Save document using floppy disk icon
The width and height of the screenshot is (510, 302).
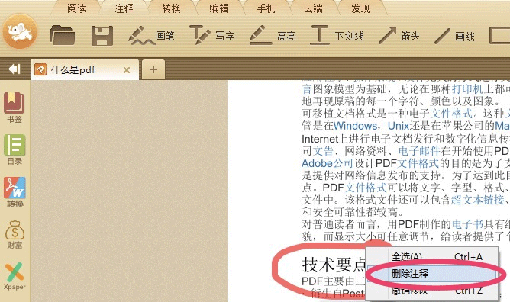tap(102, 36)
